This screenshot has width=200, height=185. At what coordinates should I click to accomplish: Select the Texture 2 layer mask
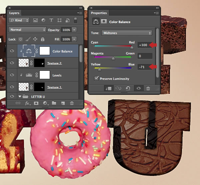pos(39,62)
